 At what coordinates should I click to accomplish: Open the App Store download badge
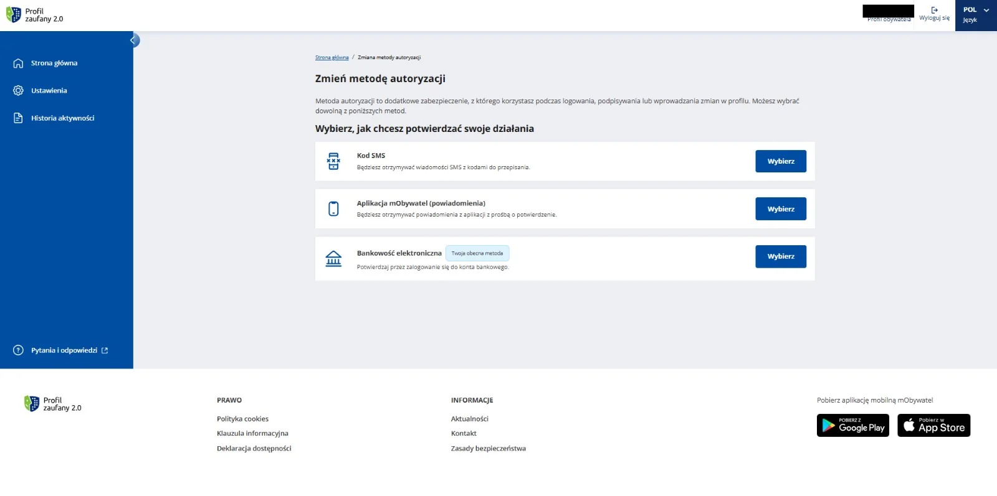pyautogui.click(x=933, y=426)
